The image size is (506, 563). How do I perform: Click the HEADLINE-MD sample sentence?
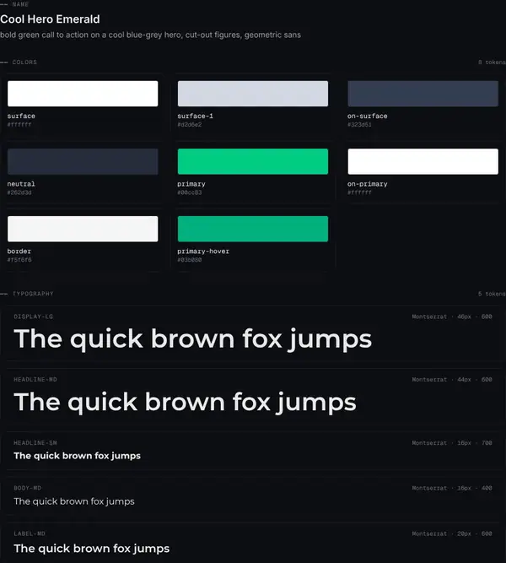(x=186, y=402)
